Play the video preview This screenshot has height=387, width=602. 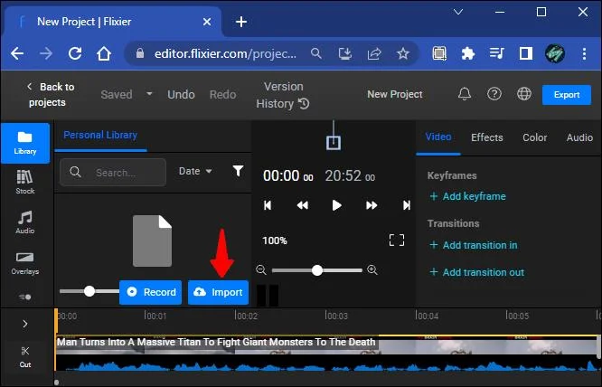337,205
